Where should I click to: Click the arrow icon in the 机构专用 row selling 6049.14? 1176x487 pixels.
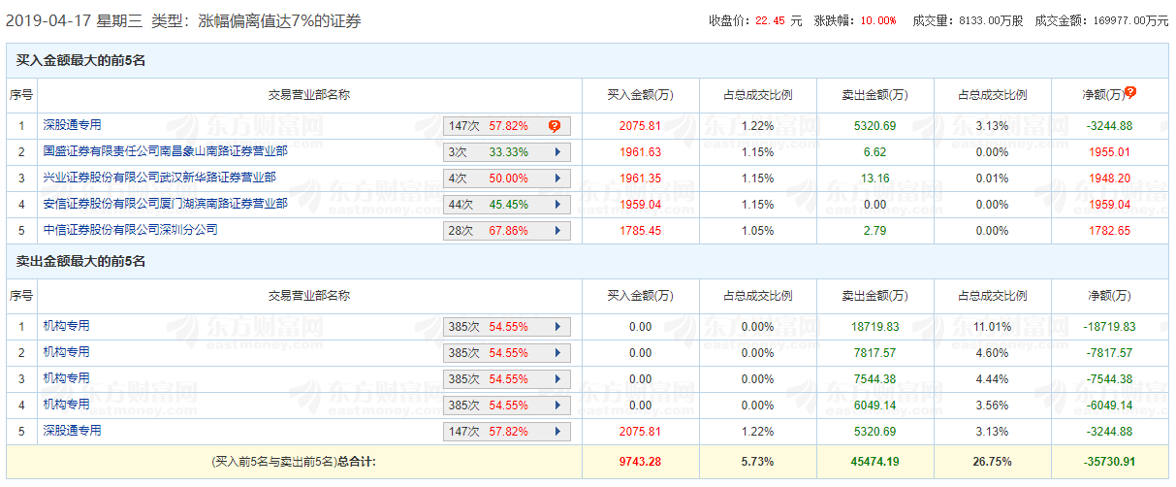click(557, 406)
